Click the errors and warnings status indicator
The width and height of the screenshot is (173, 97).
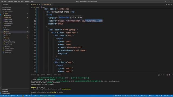pyautogui.click(x=12, y=96)
